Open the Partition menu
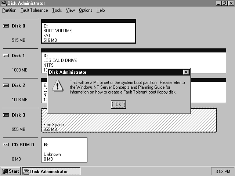Viewport: 235px width, 176px height. [9, 10]
